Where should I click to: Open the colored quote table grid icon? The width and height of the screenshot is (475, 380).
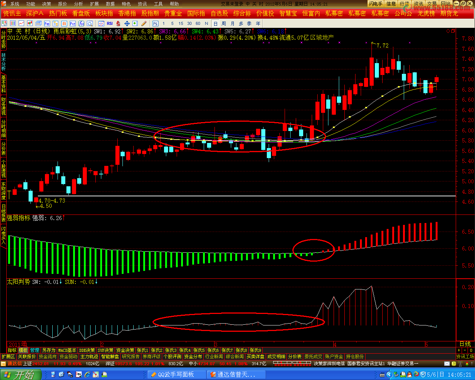coord(13,23)
